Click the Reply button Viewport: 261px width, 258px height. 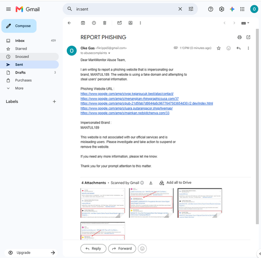(93, 249)
